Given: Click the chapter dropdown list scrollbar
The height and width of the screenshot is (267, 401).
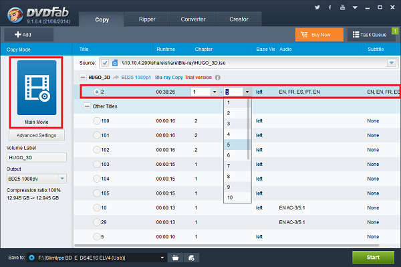Looking at the screenshot, I should (249, 129).
